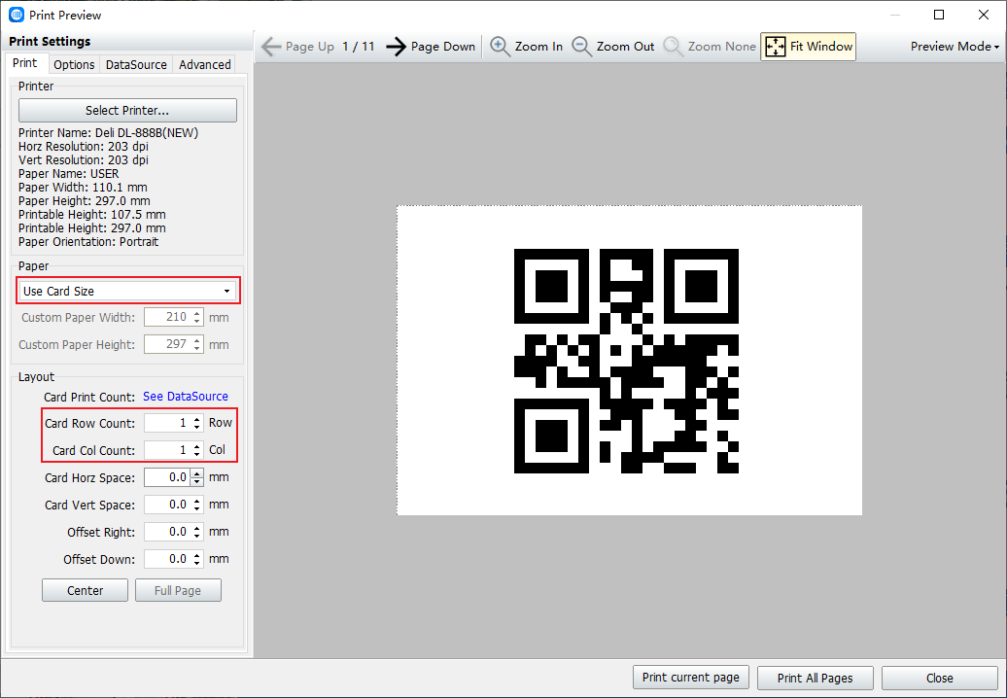Click the Select Printer button

click(x=127, y=111)
